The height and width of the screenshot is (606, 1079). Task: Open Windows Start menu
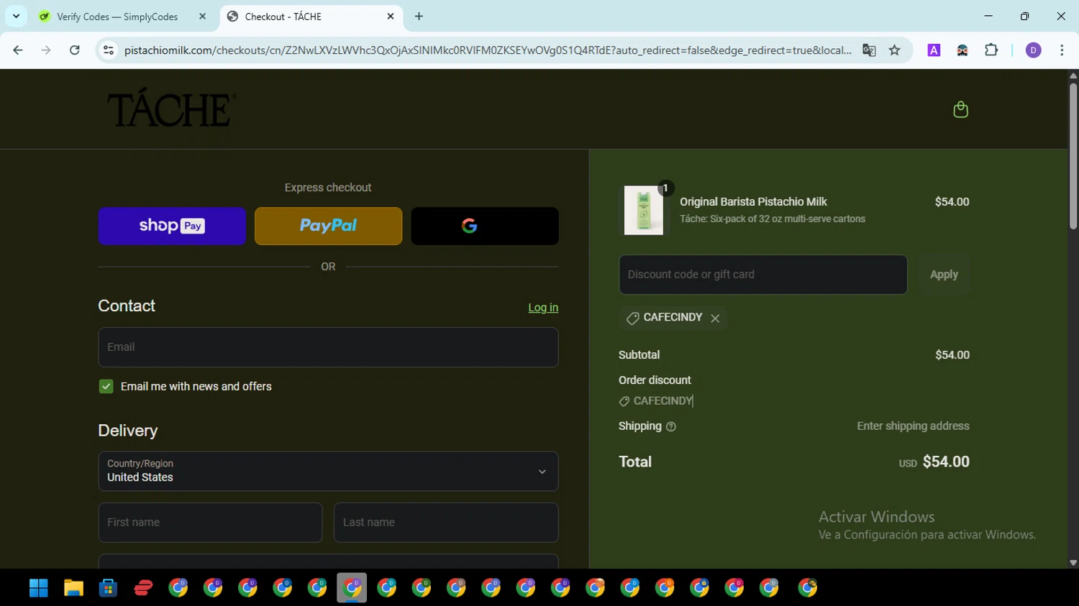click(x=39, y=588)
